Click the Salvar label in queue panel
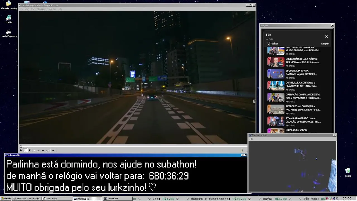 pyautogui.click(x=275, y=44)
